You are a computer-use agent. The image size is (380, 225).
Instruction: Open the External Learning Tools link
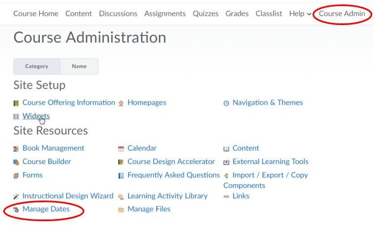point(271,161)
